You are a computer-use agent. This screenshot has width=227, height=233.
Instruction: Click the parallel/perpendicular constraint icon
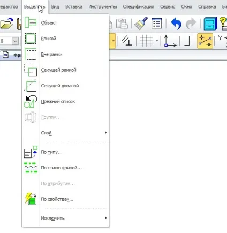[126, 41]
